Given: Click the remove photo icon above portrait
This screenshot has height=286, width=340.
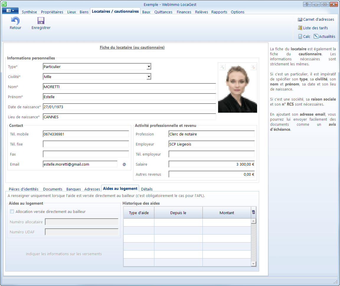Looking at the screenshot, I should coord(253,67).
